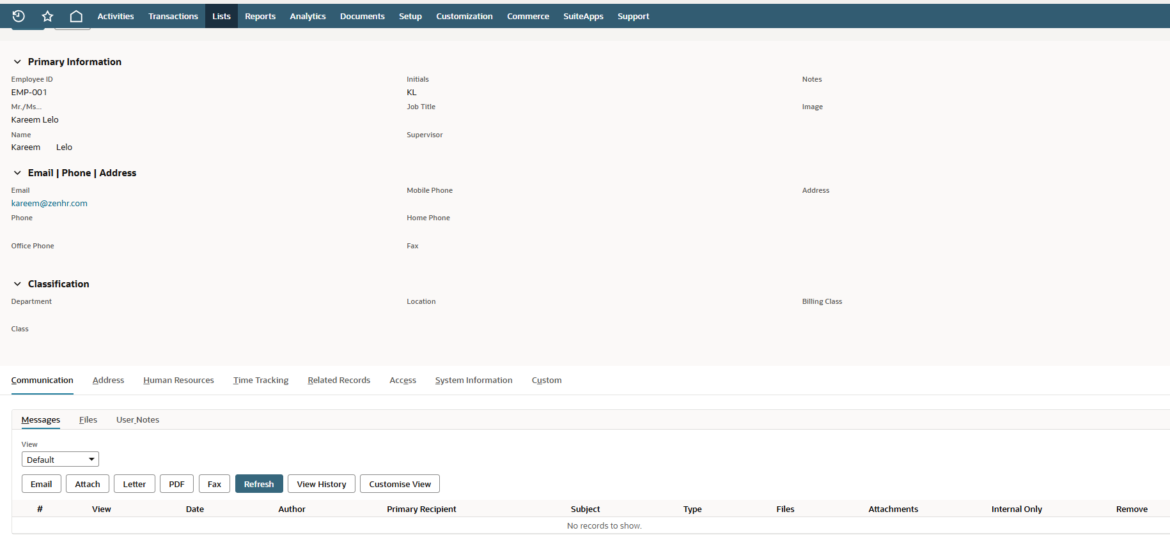The image size is (1170, 535).
Task: Open the Shortcuts star icon
Action: pos(47,16)
